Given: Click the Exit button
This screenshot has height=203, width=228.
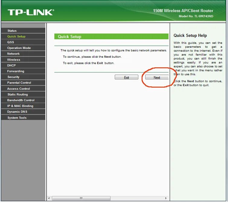Looking at the screenshot, I should click(126, 77).
